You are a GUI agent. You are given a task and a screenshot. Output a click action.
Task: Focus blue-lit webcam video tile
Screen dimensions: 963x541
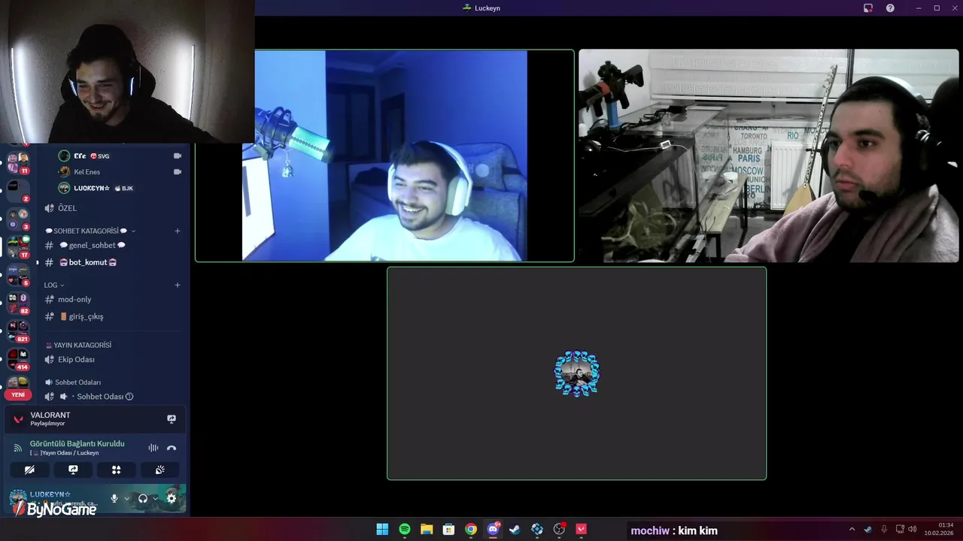click(x=384, y=156)
